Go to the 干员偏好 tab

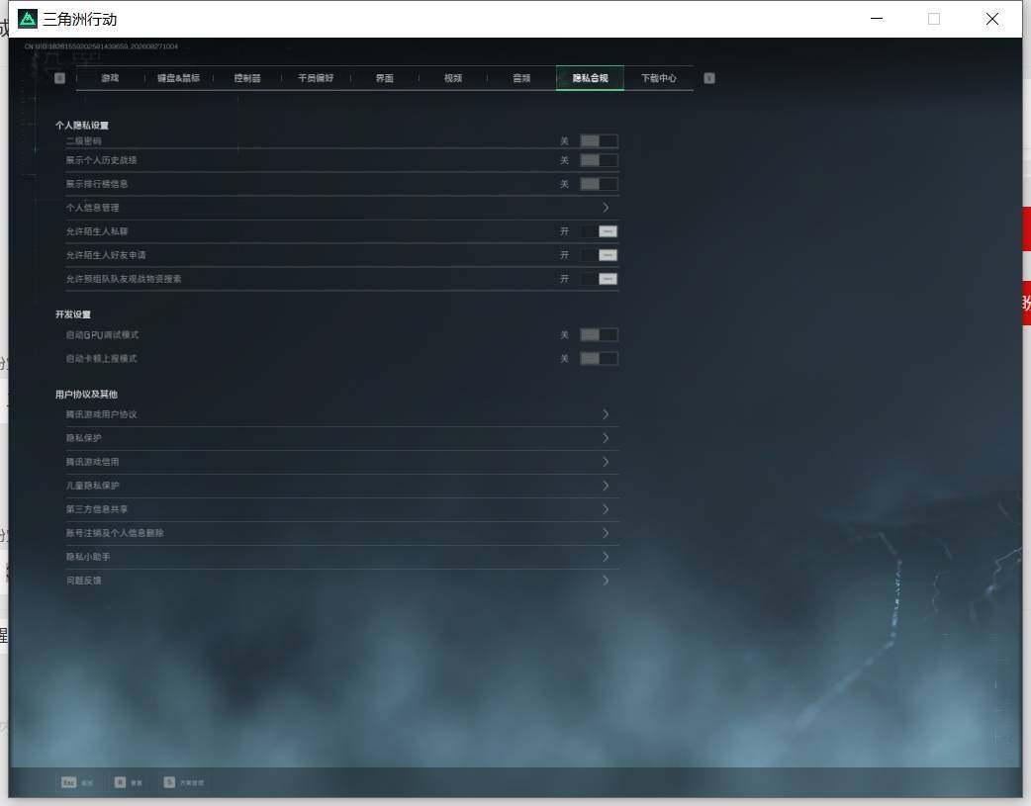(316, 78)
